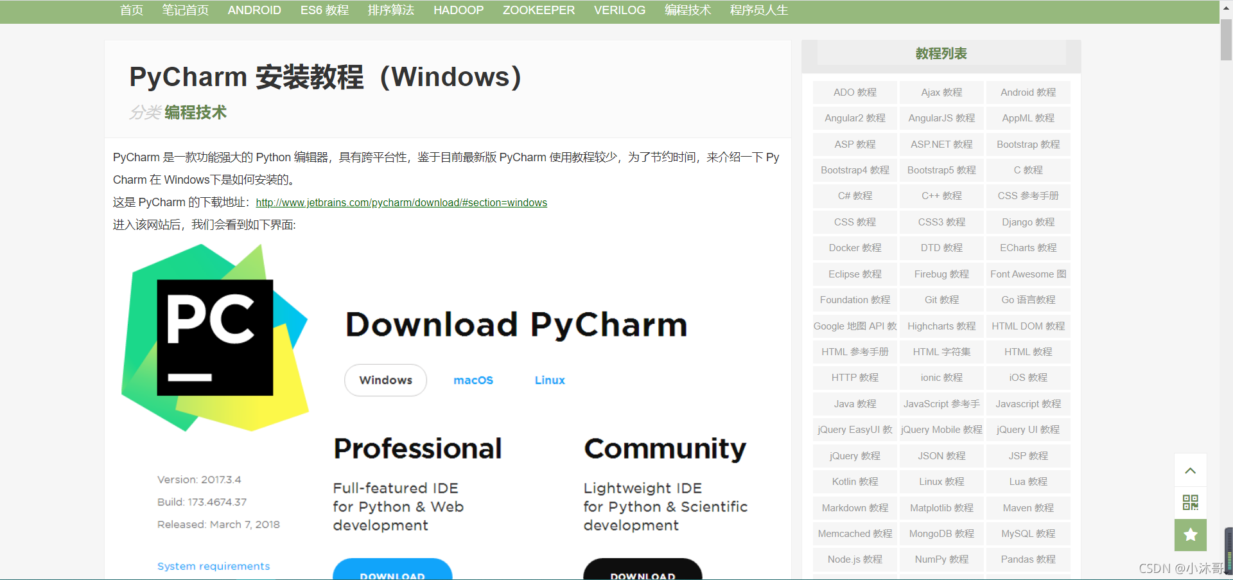
Task: Open the AppML 教程 link
Action: coord(1028,118)
